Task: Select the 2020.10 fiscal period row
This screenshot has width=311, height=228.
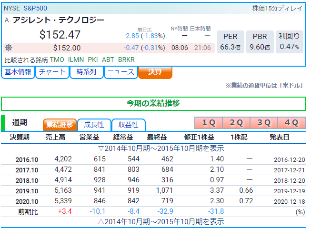Action: [x=153, y=201]
